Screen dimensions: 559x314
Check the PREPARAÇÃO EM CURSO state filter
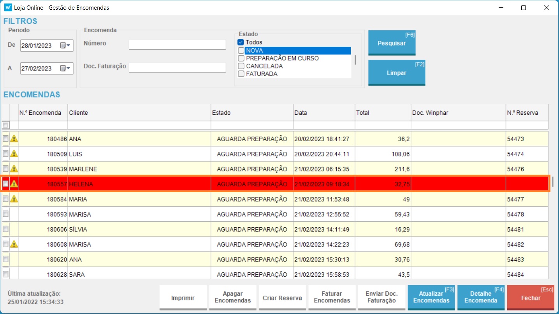tap(241, 58)
